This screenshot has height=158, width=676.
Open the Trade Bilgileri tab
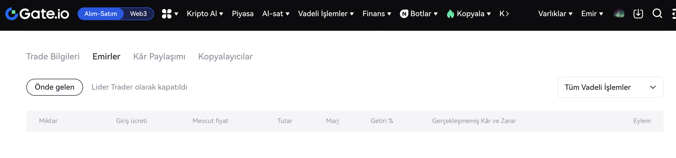tap(53, 56)
